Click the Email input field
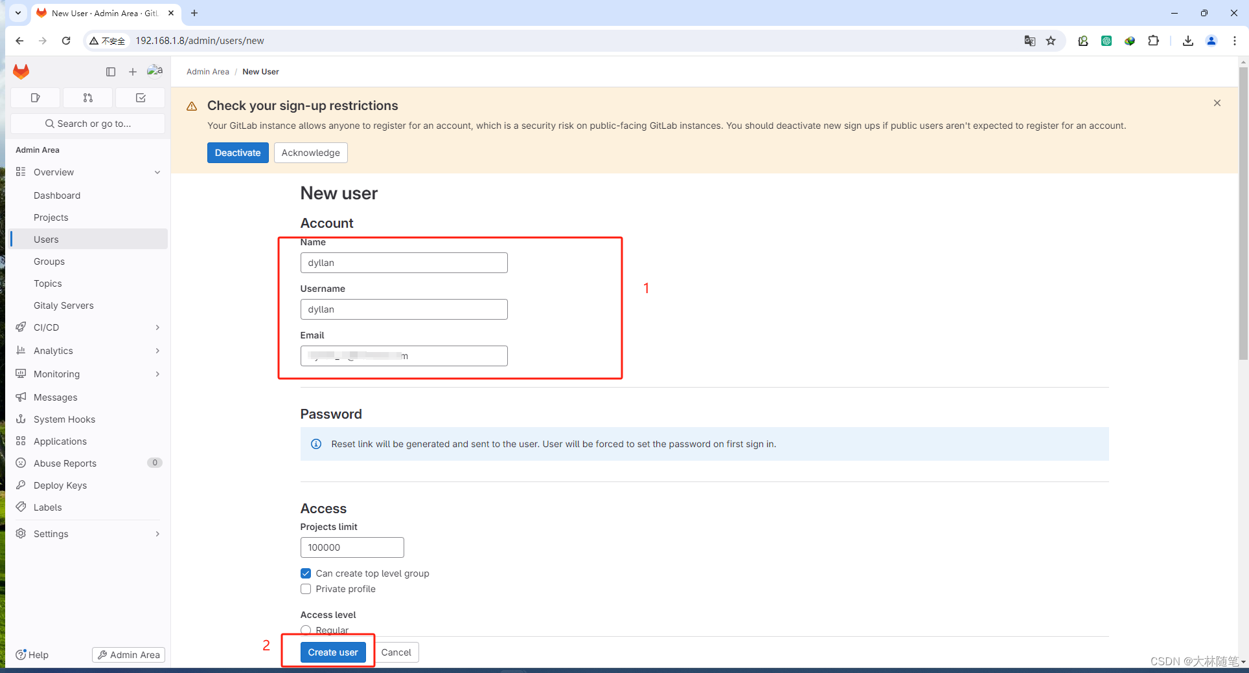 click(x=403, y=355)
